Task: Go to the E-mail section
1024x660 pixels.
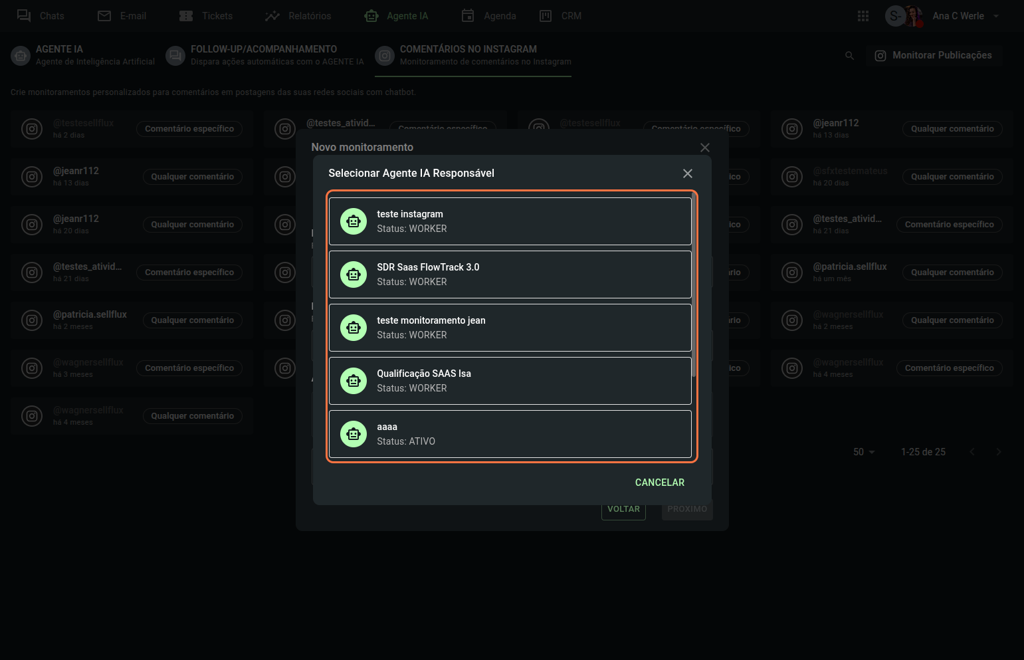Action: (122, 16)
